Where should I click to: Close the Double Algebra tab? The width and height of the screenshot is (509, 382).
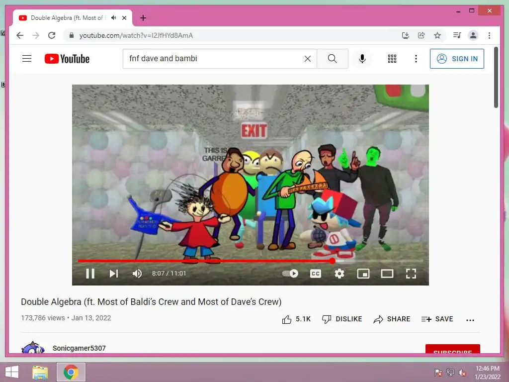tap(124, 18)
